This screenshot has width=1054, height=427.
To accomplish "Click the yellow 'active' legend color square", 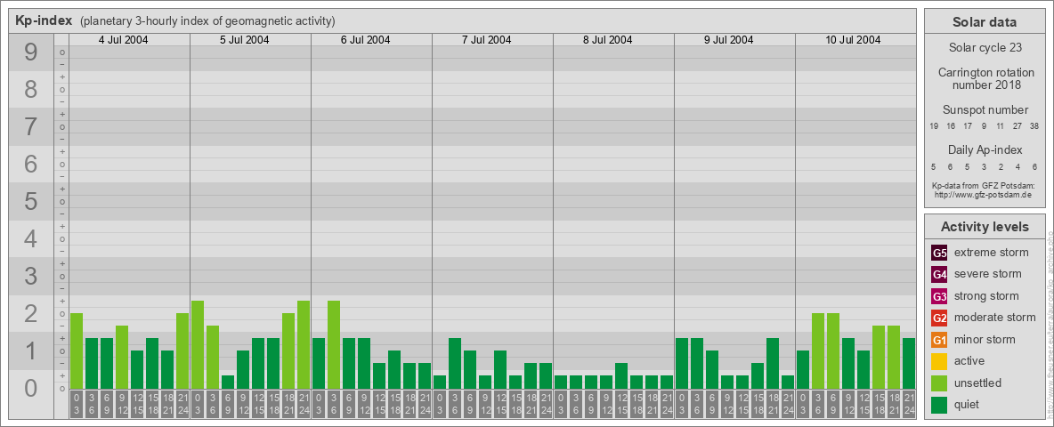I will [940, 361].
